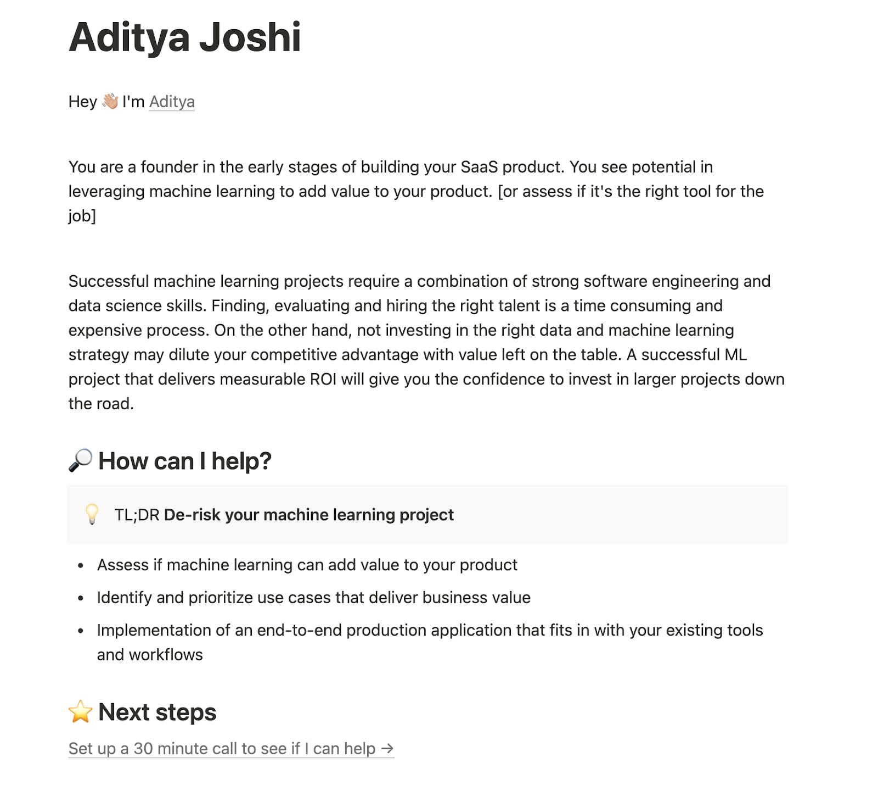Open the Aditya profile link
Screen dimensions: 878x796
click(x=172, y=102)
